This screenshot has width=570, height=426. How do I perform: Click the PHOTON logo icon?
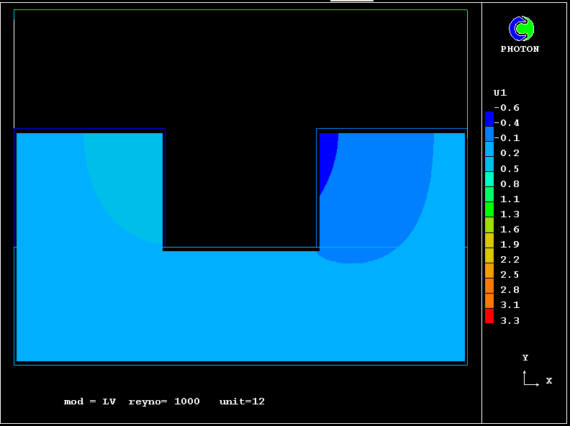520,29
